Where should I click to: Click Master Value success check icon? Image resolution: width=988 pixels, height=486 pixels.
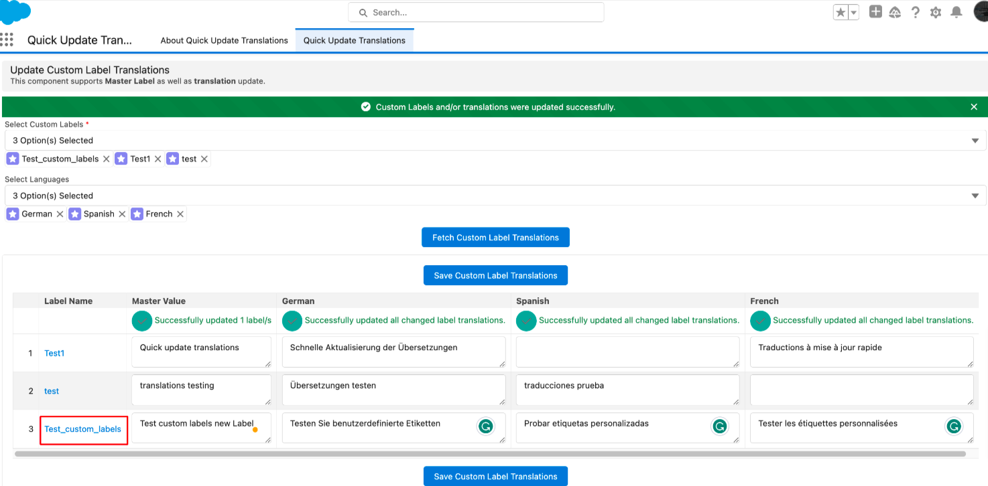coord(142,321)
